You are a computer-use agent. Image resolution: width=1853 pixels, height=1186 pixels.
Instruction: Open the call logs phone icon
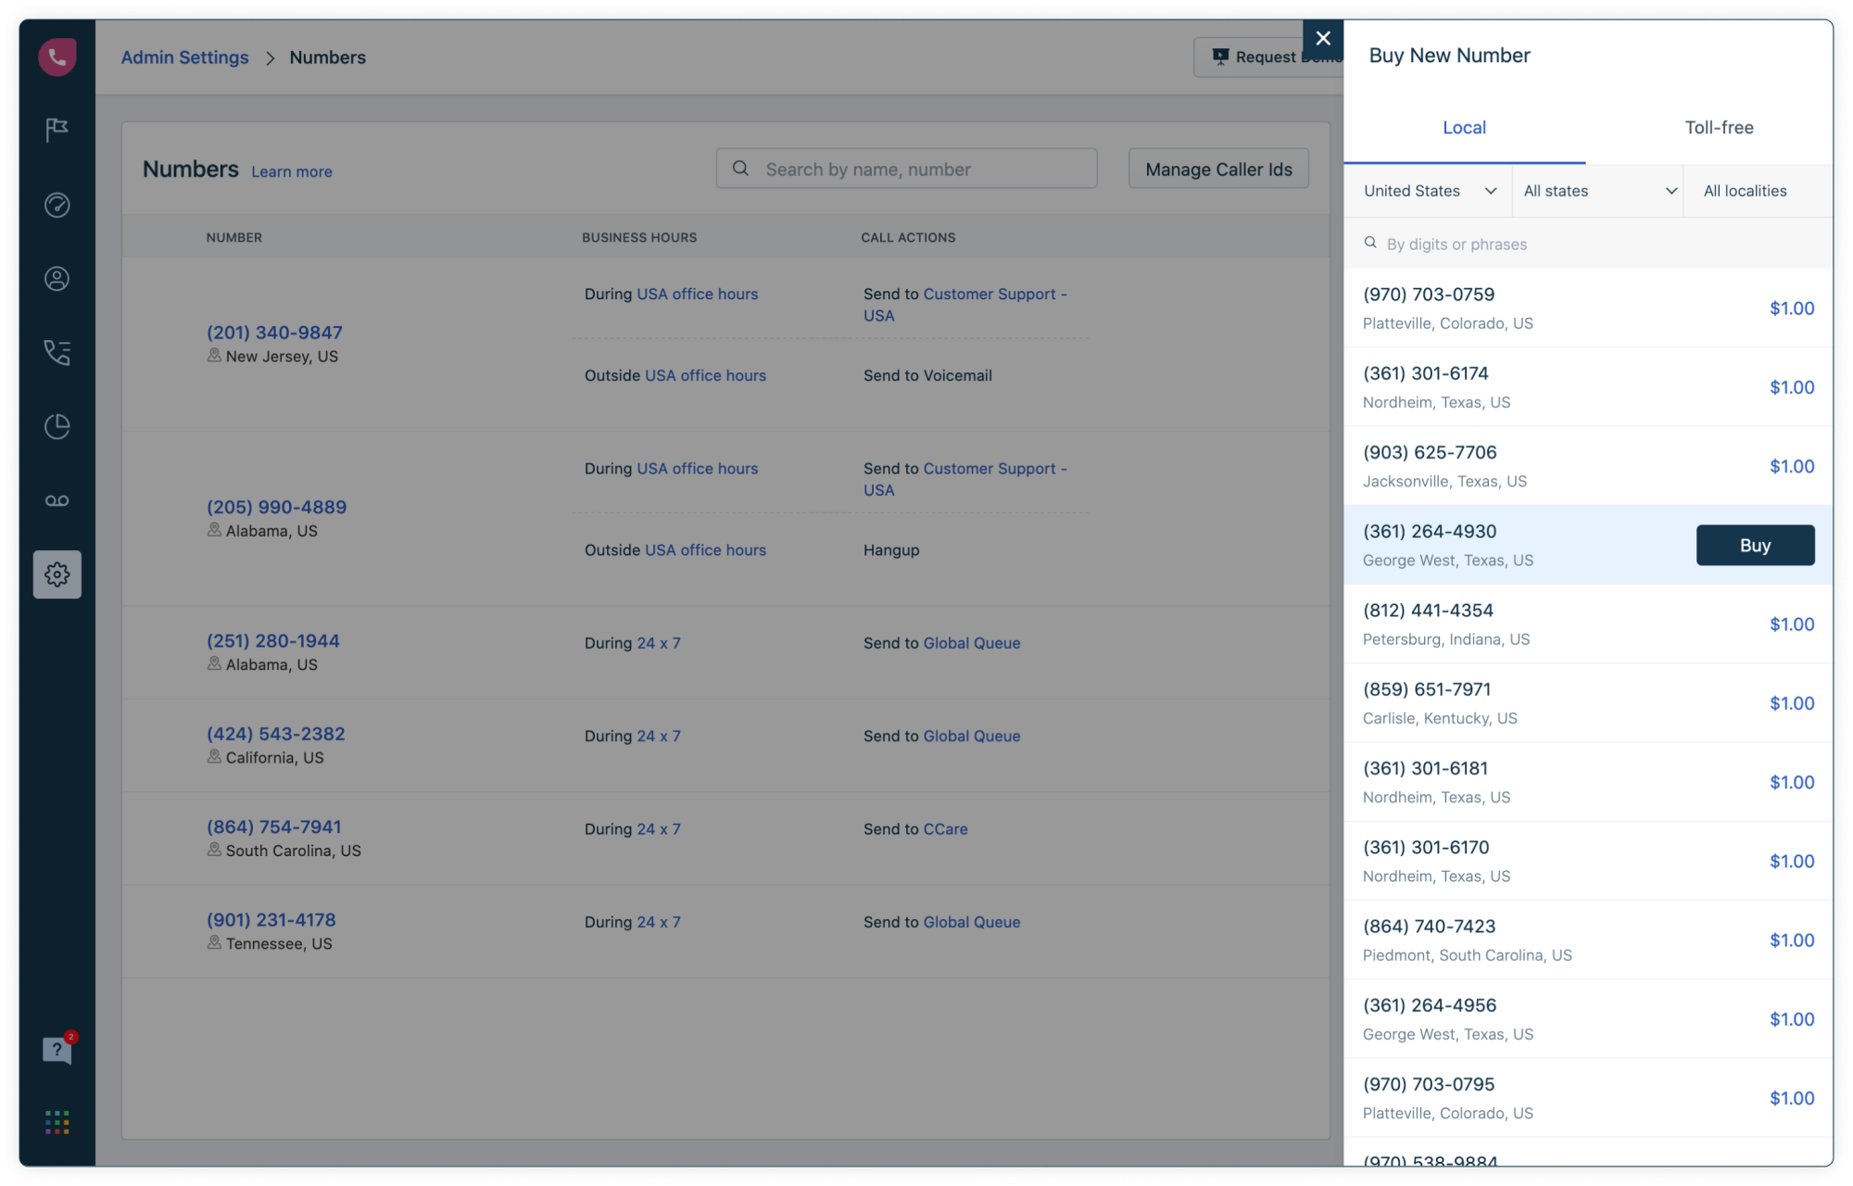coord(57,352)
